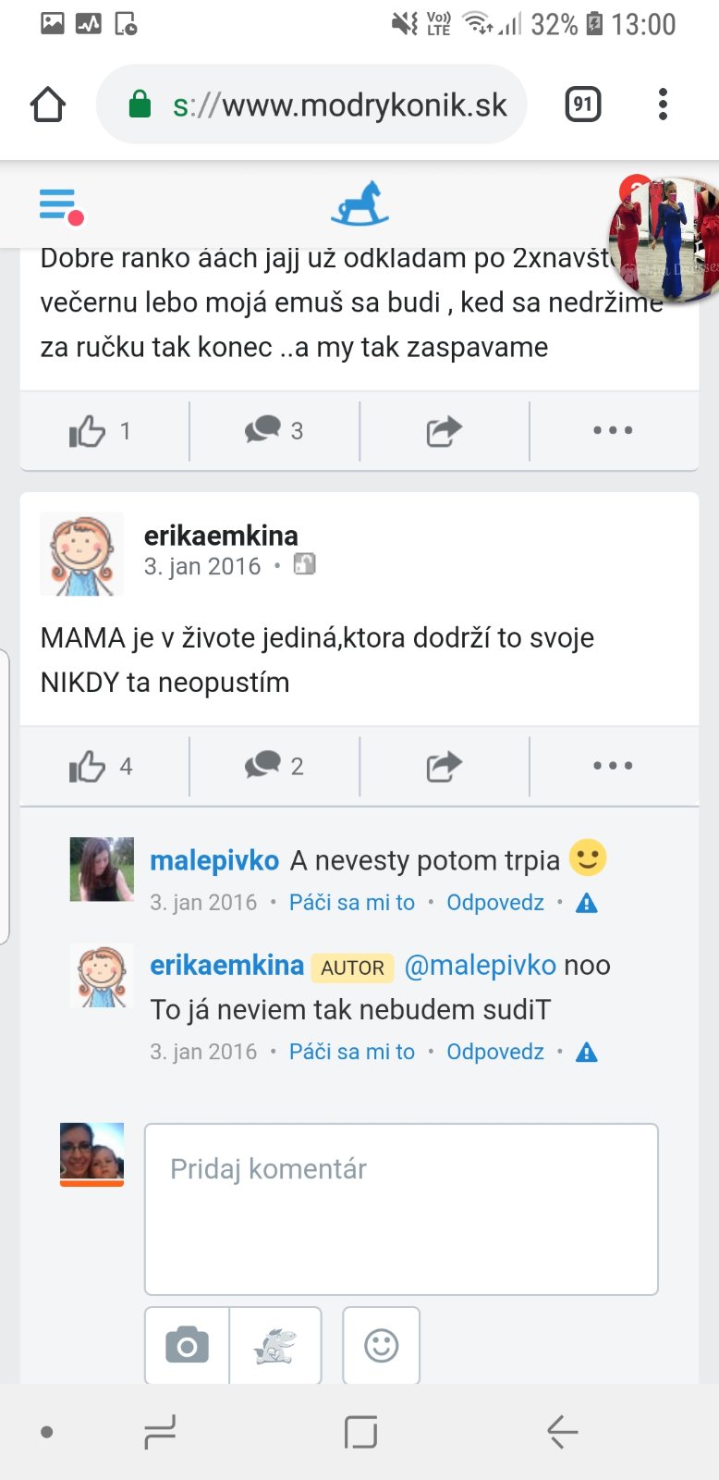Click 'Páči sa mi to' on malepivko's comment
Image resolution: width=719 pixels, height=1480 pixels.
pyautogui.click(x=351, y=903)
